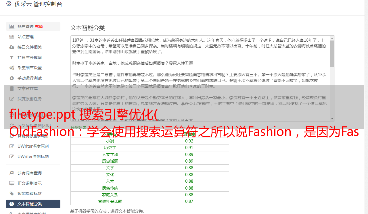Click the 艺术 category cell
This screenshot has width=368, height=214.
(x=110, y=181)
